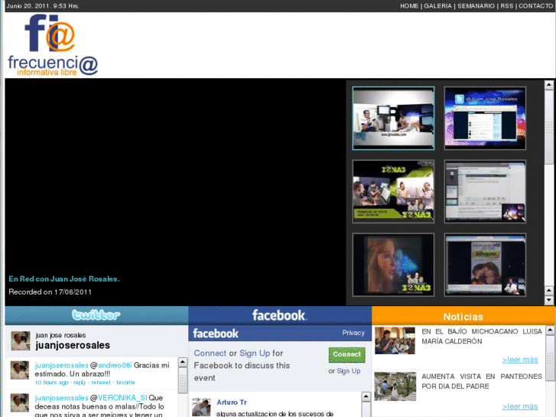Click reply on the andreo0tti tweet
This screenshot has width=556, height=417.
[80, 383]
